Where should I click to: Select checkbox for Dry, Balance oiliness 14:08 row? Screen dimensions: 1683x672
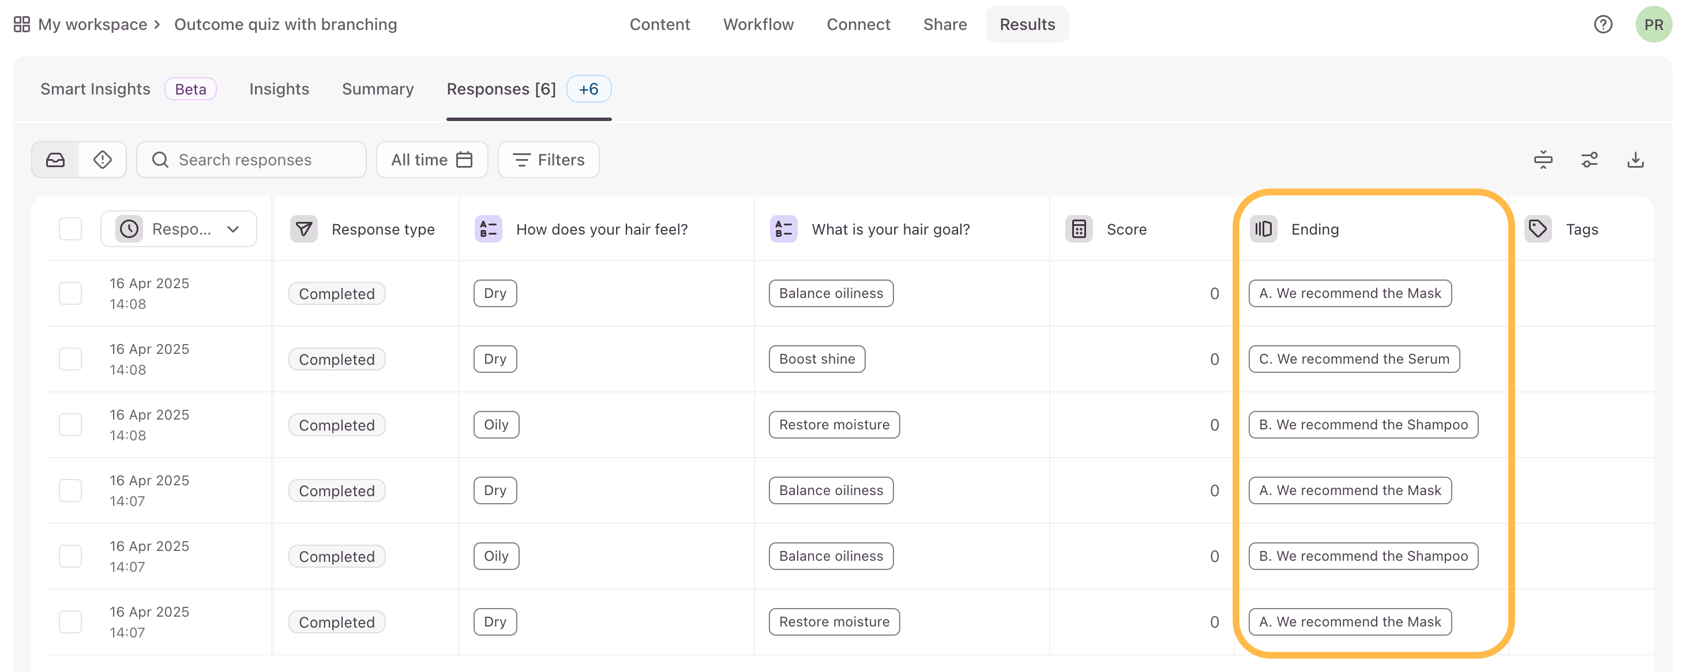pyautogui.click(x=70, y=293)
